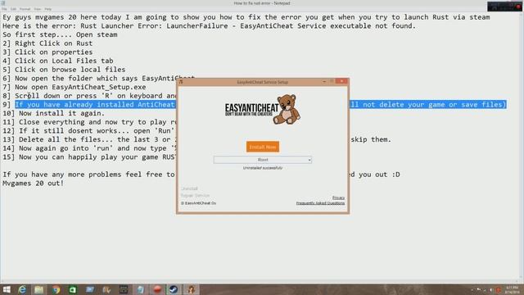This screenshot has width=524, height=295.
Task: Open the Windows Start button
Action: pos(7,289)
